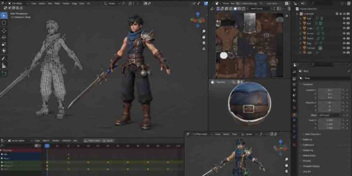This screenshot has width=352, height=176.
Task: Expand the Viewport Display panel
Action: point(311,166)
